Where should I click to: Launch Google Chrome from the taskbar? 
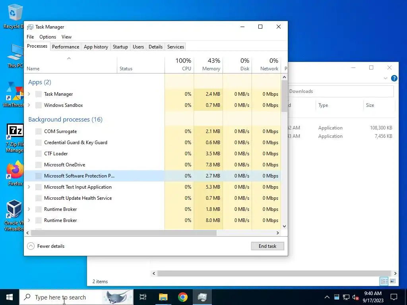pos(183,297)
